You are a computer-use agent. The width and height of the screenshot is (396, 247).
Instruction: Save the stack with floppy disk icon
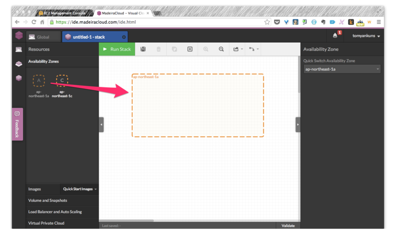[143, 49]
